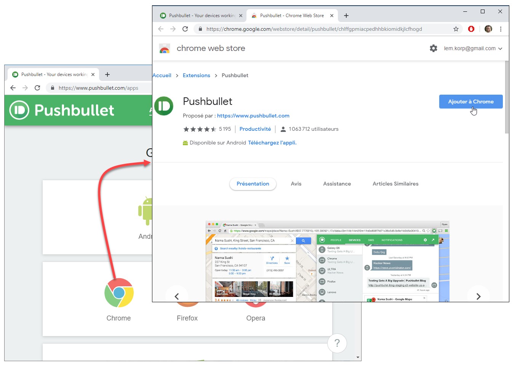Image resolution: width=512 pixels, height=368 pixels.
Task: Click the star rating icons
Action: coord(200,129)
